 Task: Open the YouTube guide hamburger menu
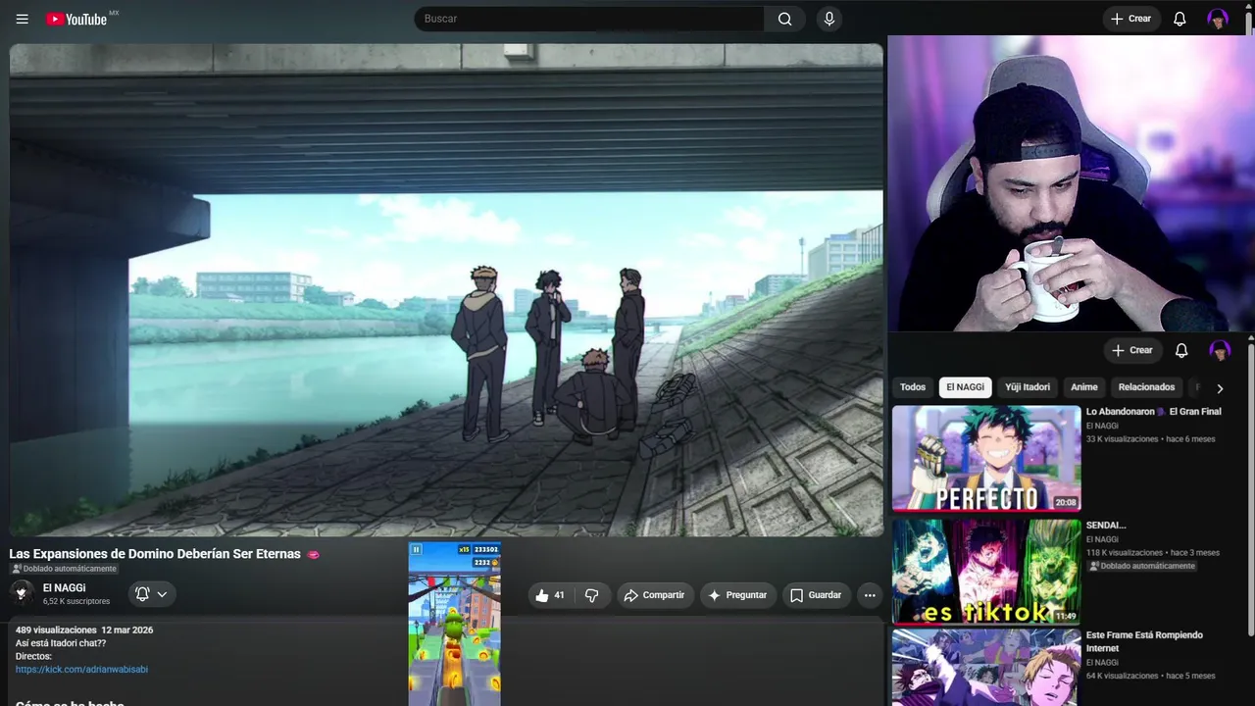[23, 19]
